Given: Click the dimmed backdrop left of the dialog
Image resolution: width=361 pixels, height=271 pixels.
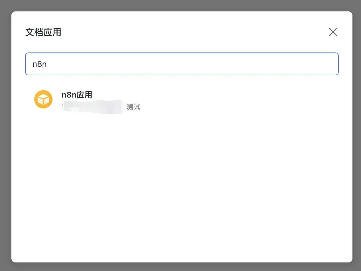Looking at the screenshot, I should pos(5,135).
